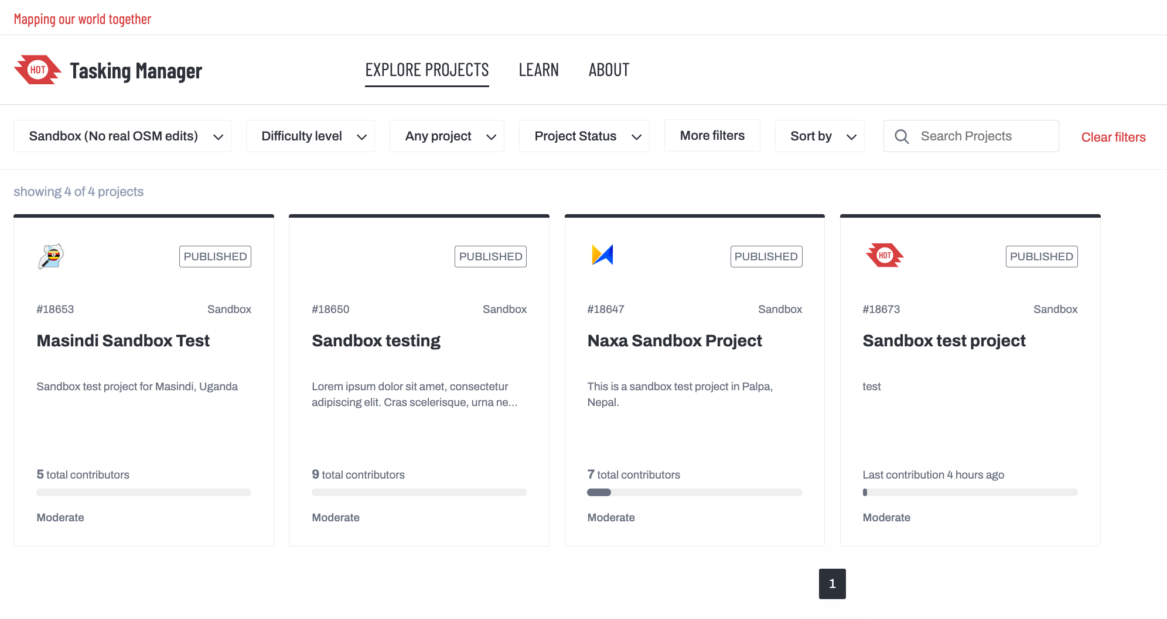Open the About menu item
The width and height of the screenshot is (1167, 619).
pyautogui.click(x=609, y=70)
